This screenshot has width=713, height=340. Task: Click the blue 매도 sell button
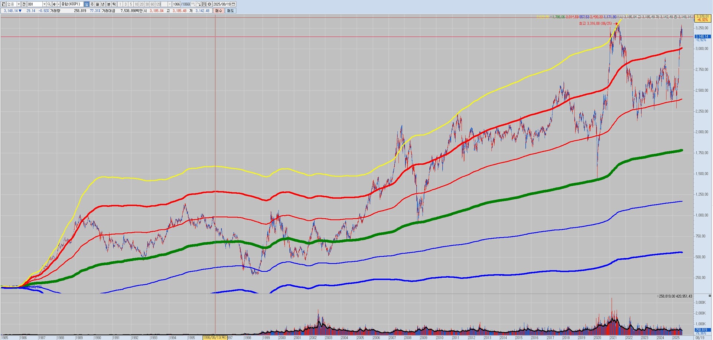click(230, 11)
